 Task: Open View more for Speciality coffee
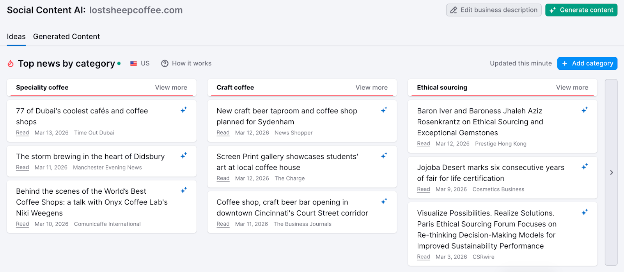tap(171, 87)
